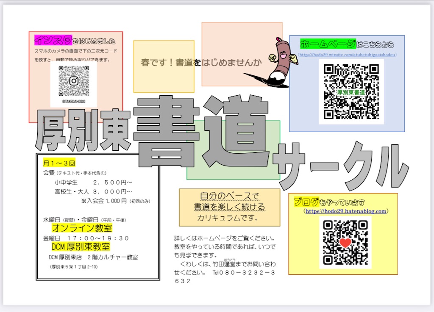
Task: Click the address '(厚別東５条１丁目 2-10)'
Action: tap(74, 267)
